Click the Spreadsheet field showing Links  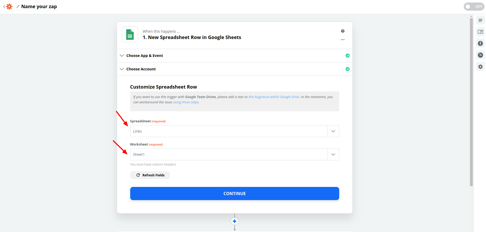click(x=229, y=131)
